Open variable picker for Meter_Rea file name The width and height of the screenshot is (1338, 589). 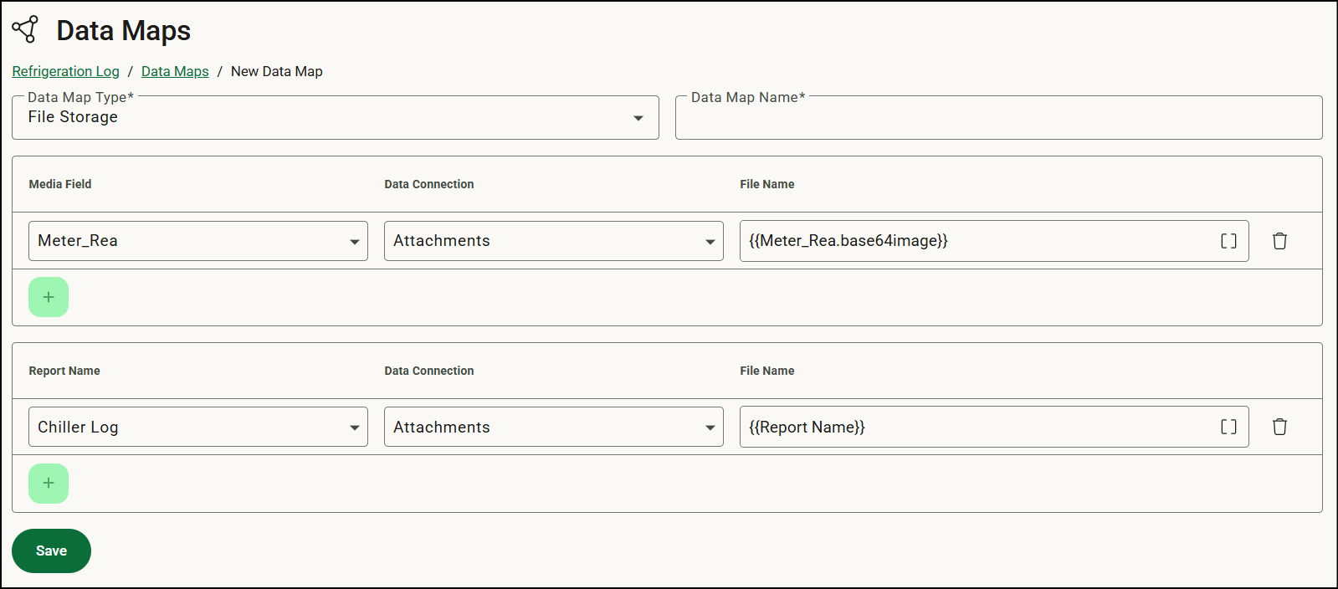tap(1228, 241)
